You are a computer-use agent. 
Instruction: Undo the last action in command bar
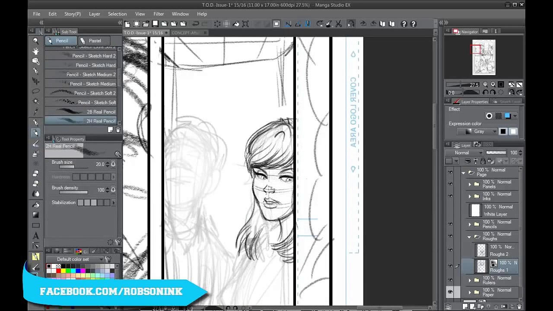coord(196,24)
